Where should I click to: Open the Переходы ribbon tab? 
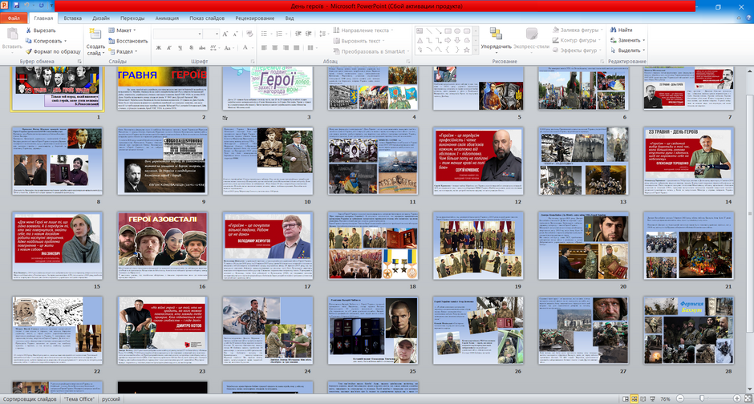point(132,18)
